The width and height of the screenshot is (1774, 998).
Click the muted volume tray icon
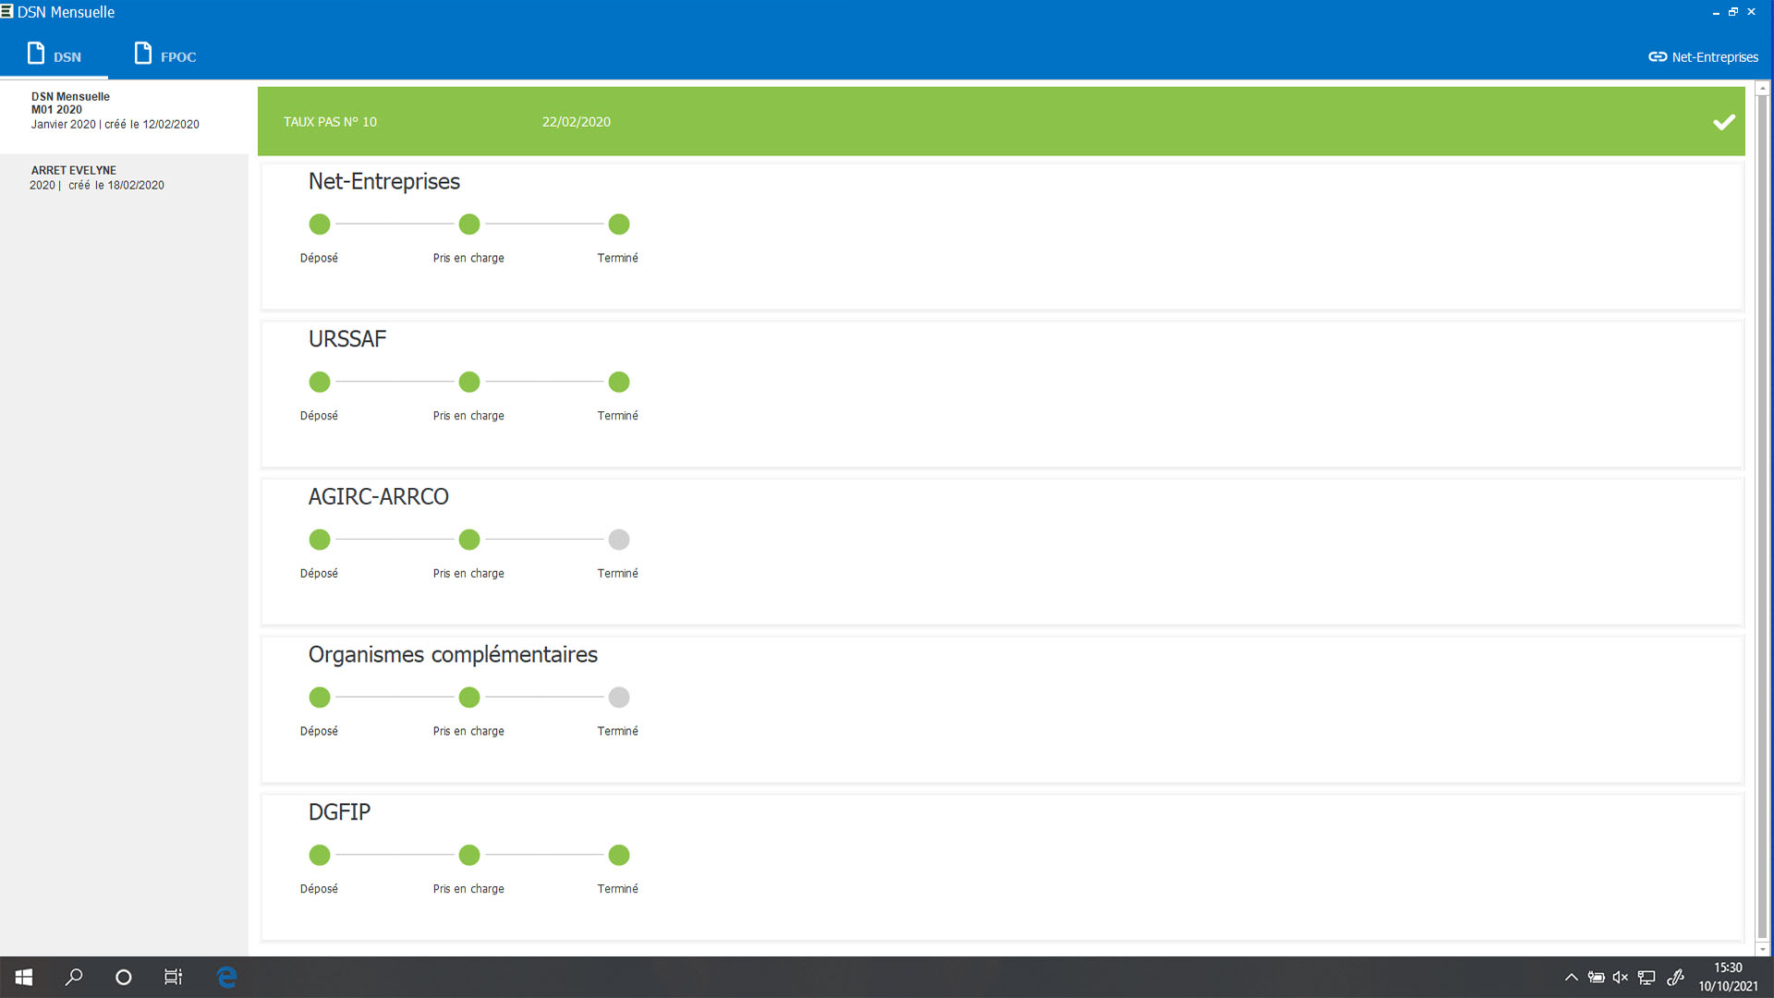[x=1621, y=977]
